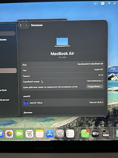Open Reminders from the Dock
The image size is (118, 158).
click(70, 133)
